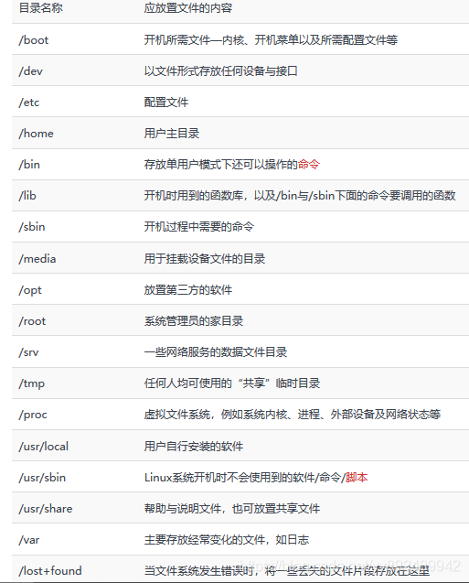Click the /media directory cell
469x583 pixels.
[37, 258]
